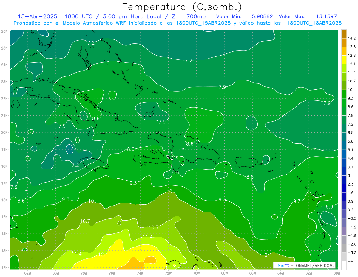Pick the yellow swatch between 12.1 and 12.8
The width and height of the screenshot is (358, 277).
point(344,60)
